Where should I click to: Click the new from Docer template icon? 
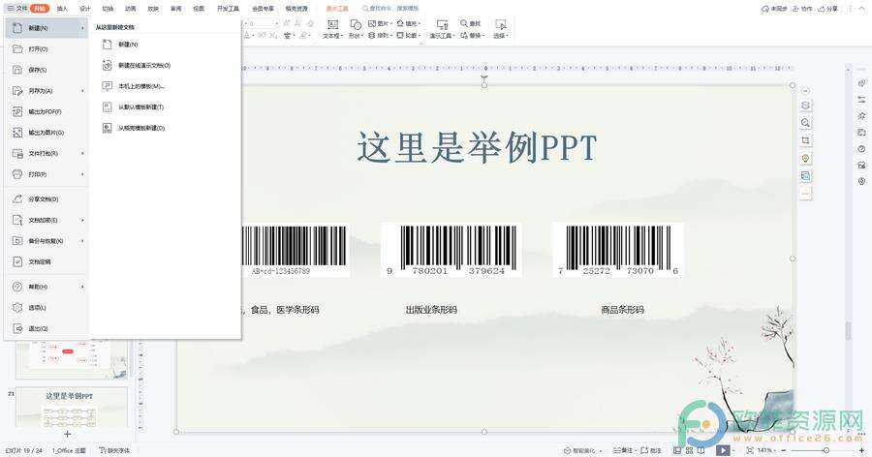pos(108,128)
